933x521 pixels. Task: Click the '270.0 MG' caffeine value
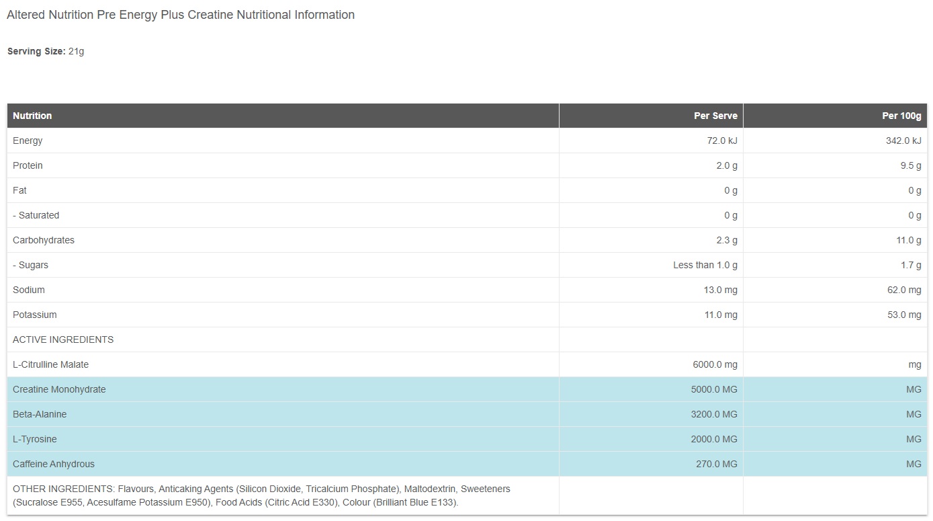click(717, 464)
